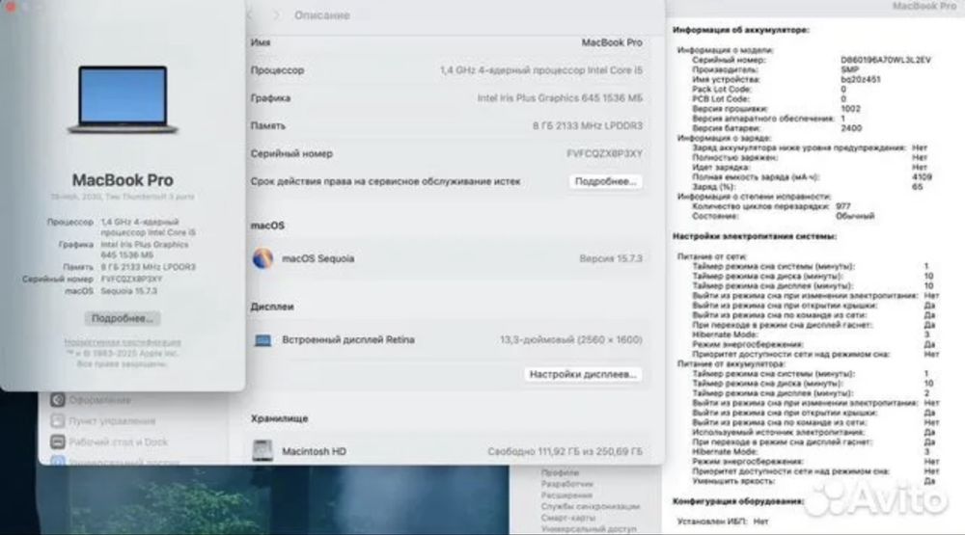Select Расширения in System Information list

tap(566, 495)
